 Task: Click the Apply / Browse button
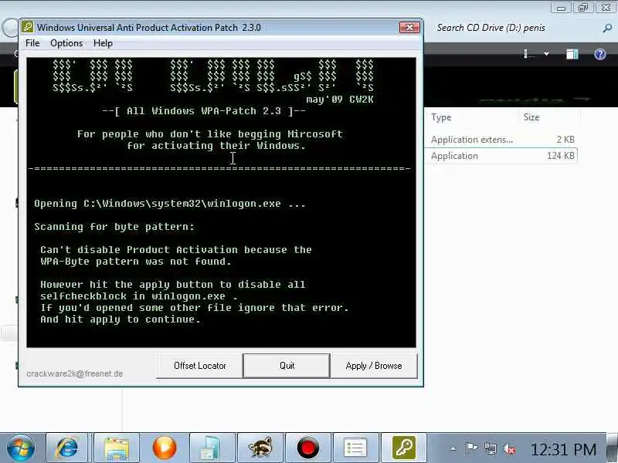pos(374,366)
